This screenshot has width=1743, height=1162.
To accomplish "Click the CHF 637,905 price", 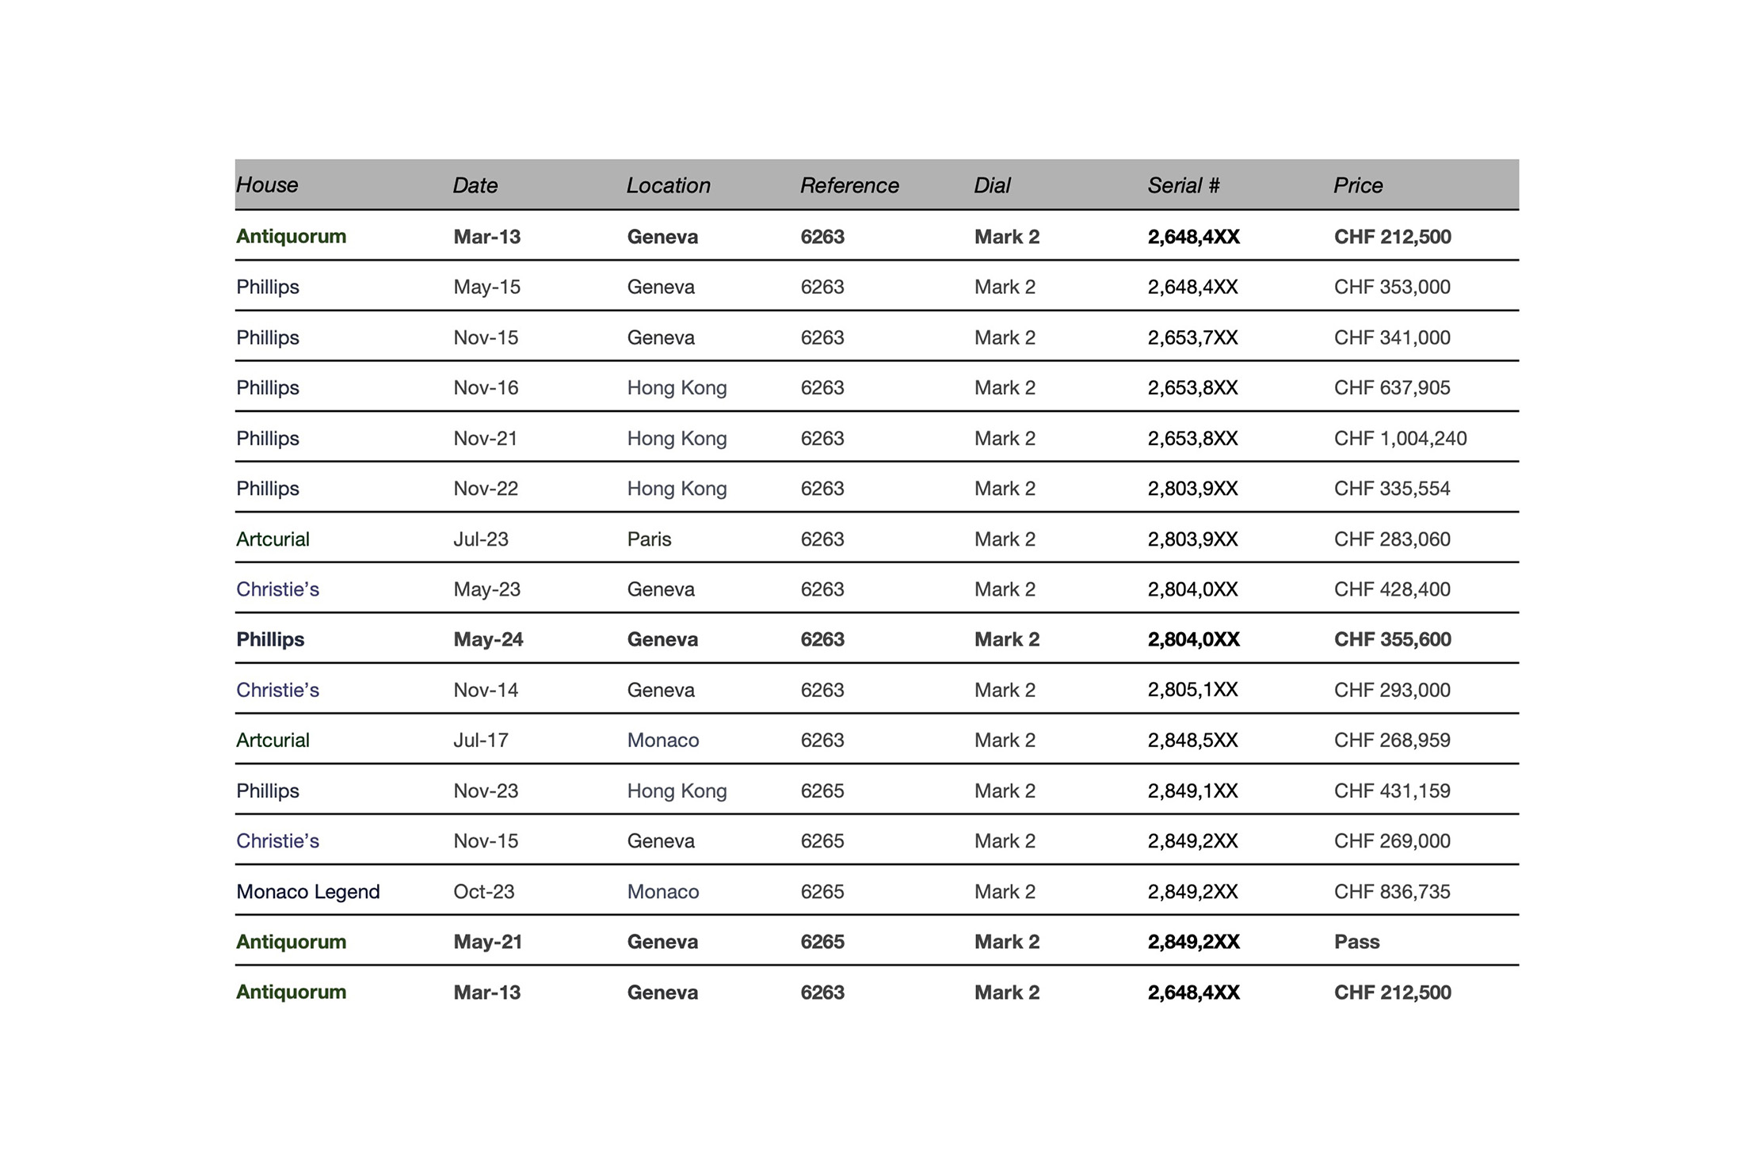I will (1392, 387).
